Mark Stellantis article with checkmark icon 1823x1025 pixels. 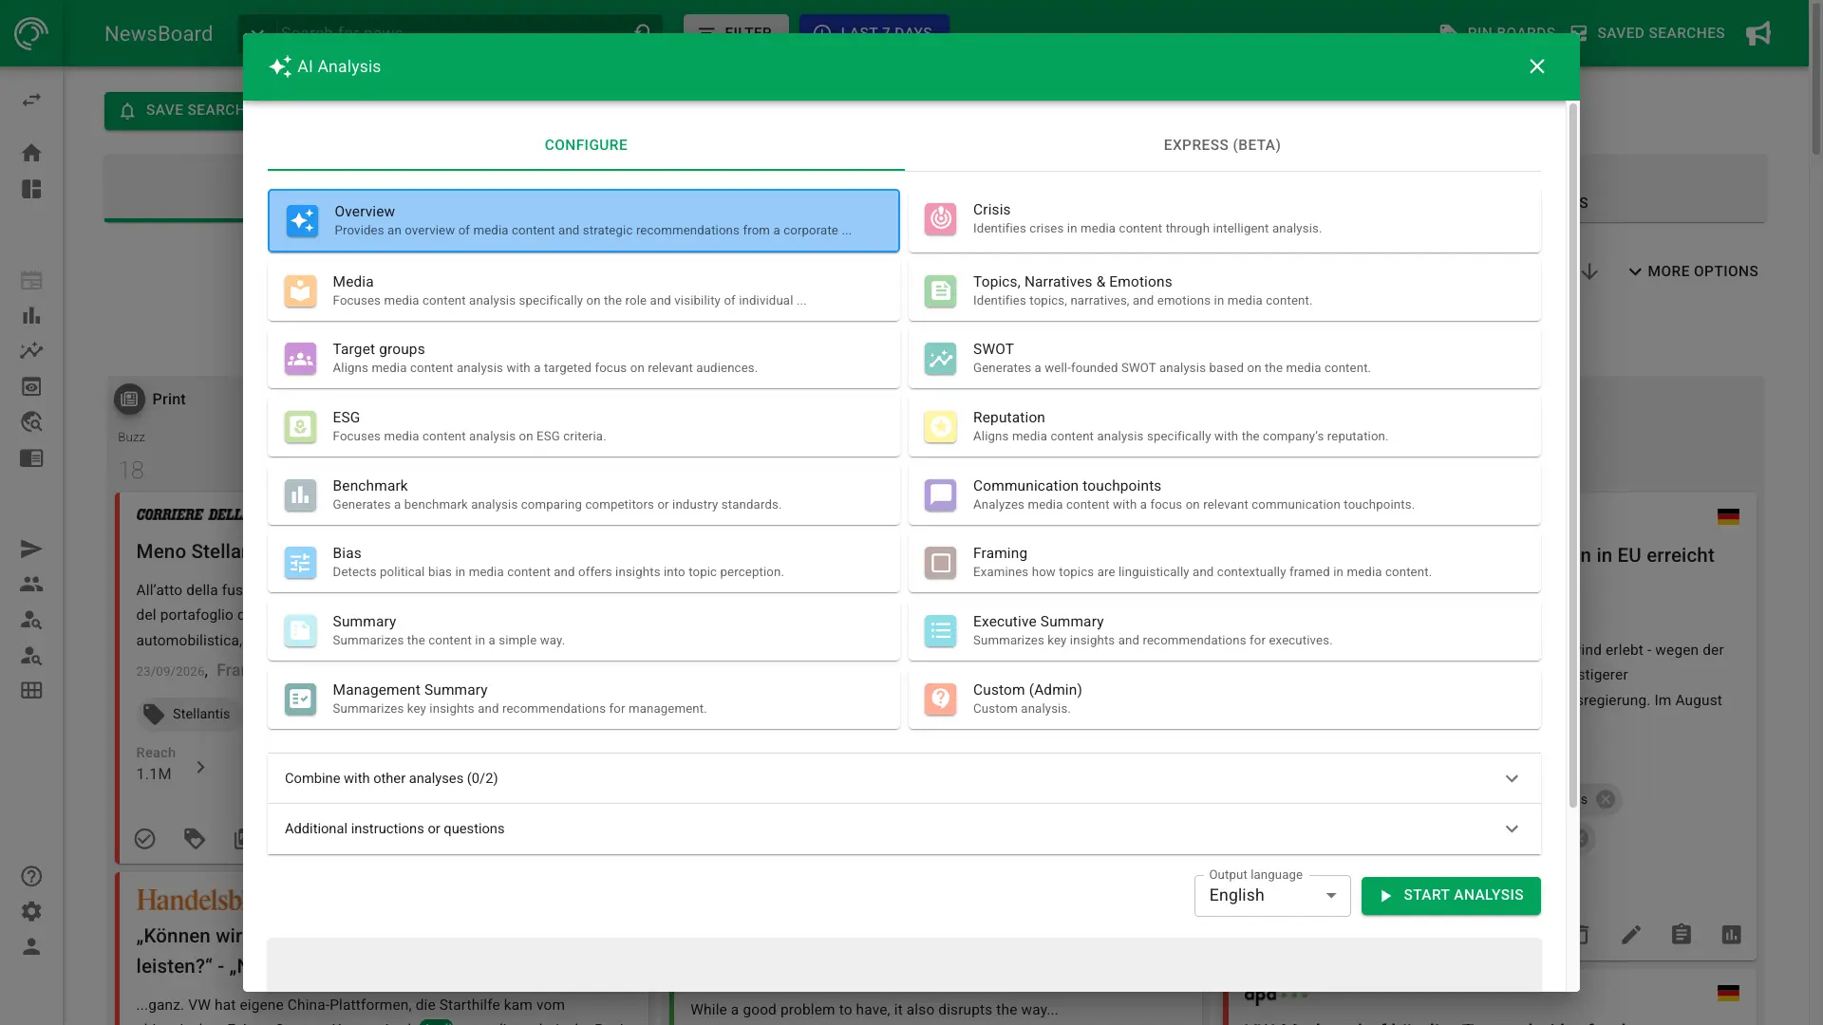[144, 839]
